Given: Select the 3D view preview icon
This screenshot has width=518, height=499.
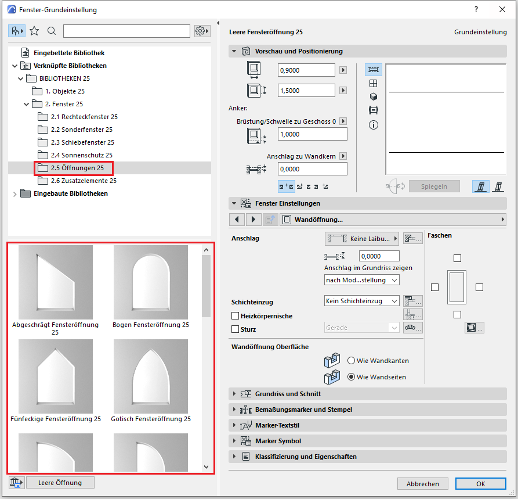Looking at the screenshot, I should [x=374, y=97].
